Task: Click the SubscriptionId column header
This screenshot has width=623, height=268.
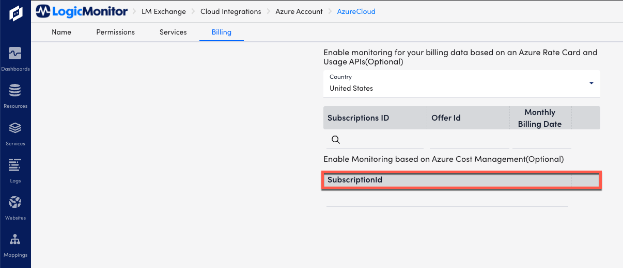Action: point(447,180)
